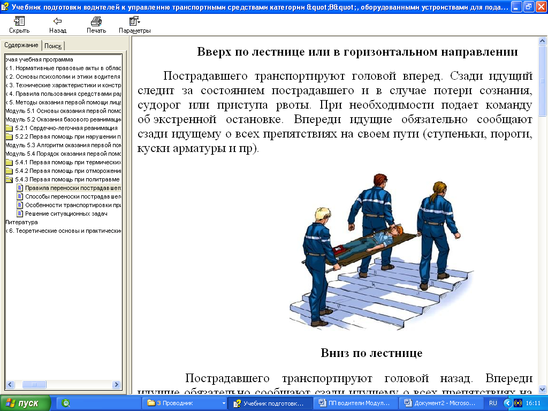Click the down arrow of page vertical scrollbar

pos(543,390)
